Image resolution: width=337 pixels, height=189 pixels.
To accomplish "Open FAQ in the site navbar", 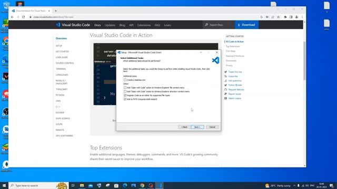I will [157, 25].
